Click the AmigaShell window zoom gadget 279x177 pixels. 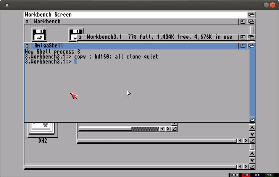pos(243,46)
